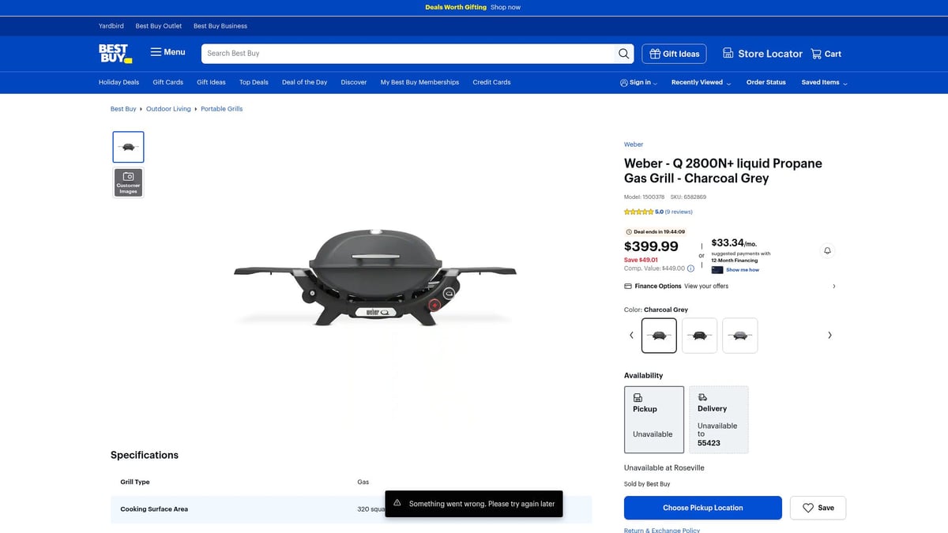Open the 9 reviews link

[x=679, y=212]
